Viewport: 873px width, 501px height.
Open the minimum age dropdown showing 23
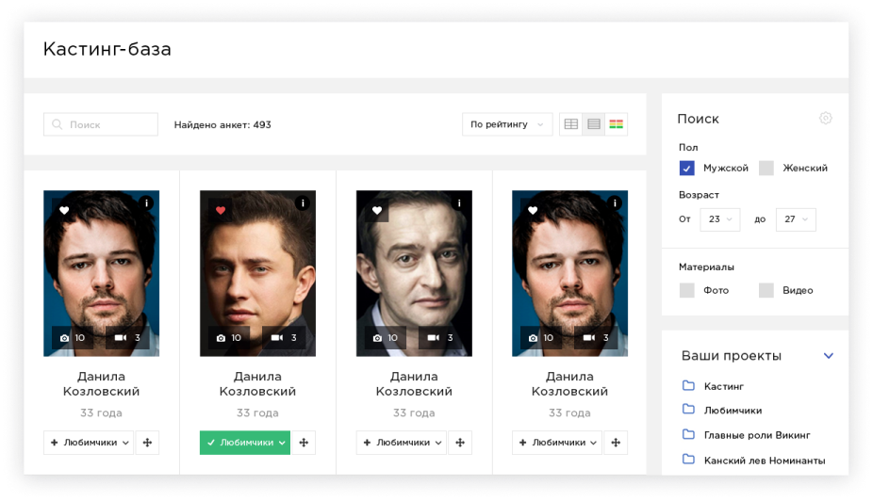click(x=720, y=219)
